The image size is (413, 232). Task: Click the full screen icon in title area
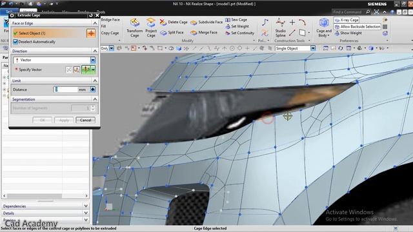[x=377, y=12]
